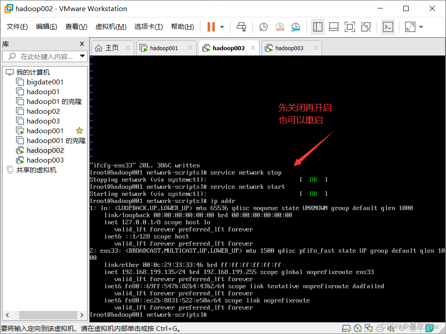Close the 主页 tab
The image size is (446, 334).
pyautogui.click(x=127, y=48)
